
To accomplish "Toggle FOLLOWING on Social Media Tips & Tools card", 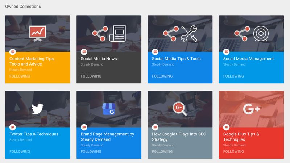I will click(162, 76).
